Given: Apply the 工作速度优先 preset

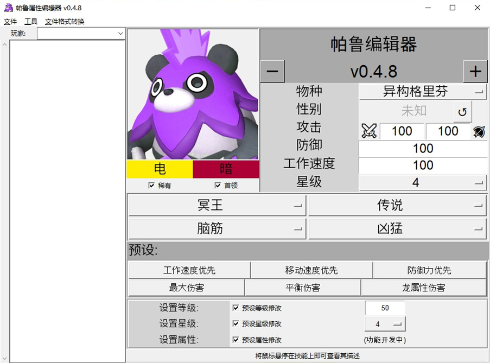Looking at the screenshot, I should pos(189,270).
